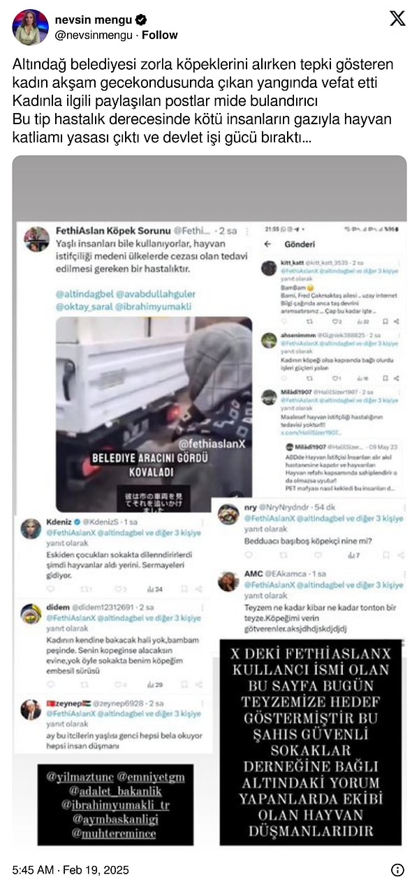419x891 pixels.
Task: Click nevsin mengu's profile avatar
Action: coord(30,27)
